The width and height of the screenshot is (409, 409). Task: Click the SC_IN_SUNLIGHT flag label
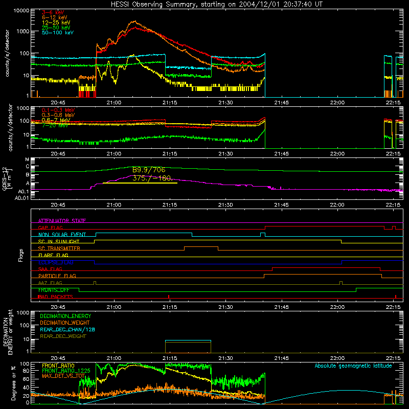click(59, 241)
